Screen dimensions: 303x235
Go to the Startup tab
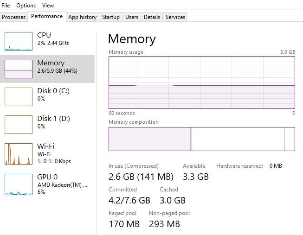(x=111, y=17)
